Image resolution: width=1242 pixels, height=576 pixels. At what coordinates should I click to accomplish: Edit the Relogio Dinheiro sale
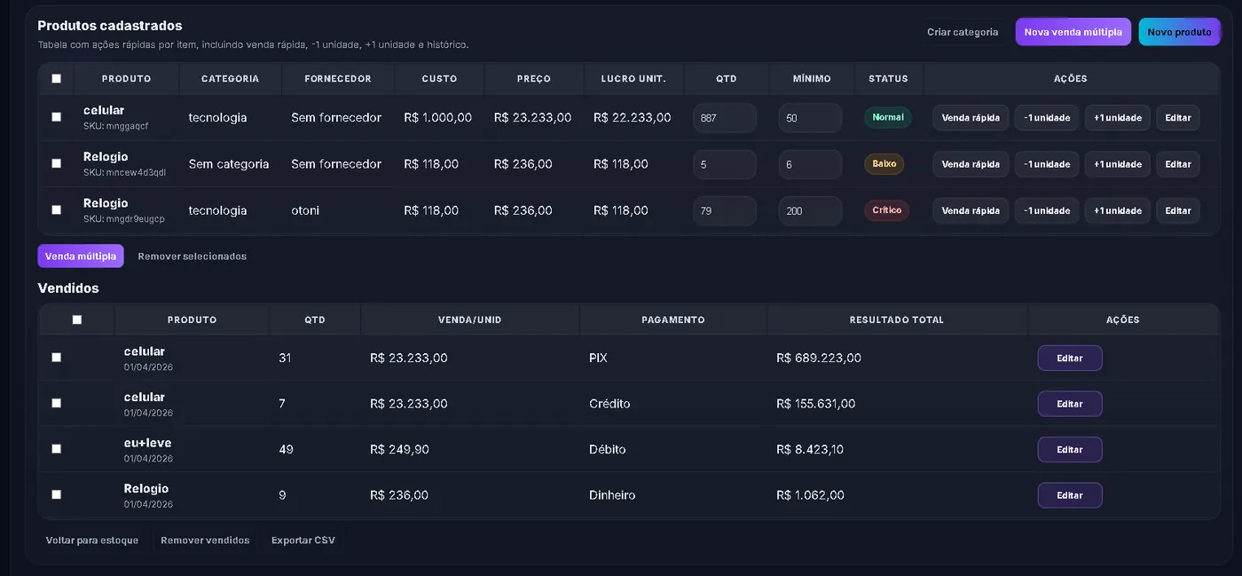pos(1070,495)
